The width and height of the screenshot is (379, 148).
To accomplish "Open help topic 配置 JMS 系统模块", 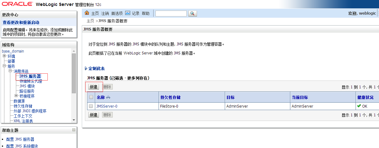I will [22, 146].
